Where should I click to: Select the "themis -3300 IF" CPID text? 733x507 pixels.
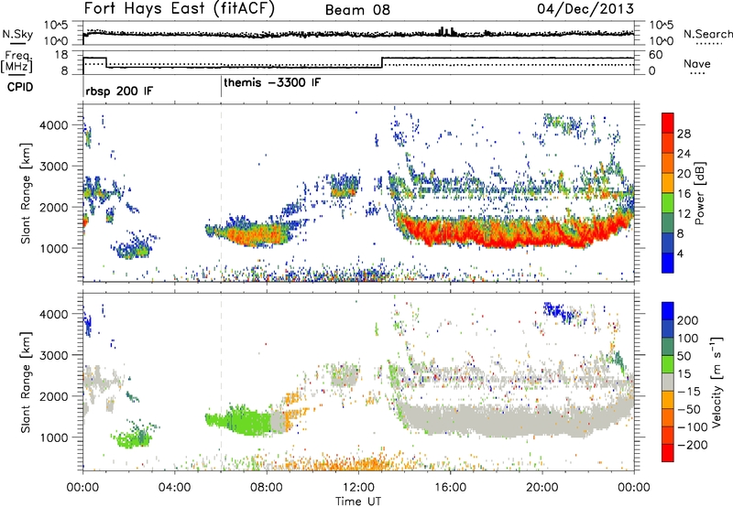pos(272,82)
